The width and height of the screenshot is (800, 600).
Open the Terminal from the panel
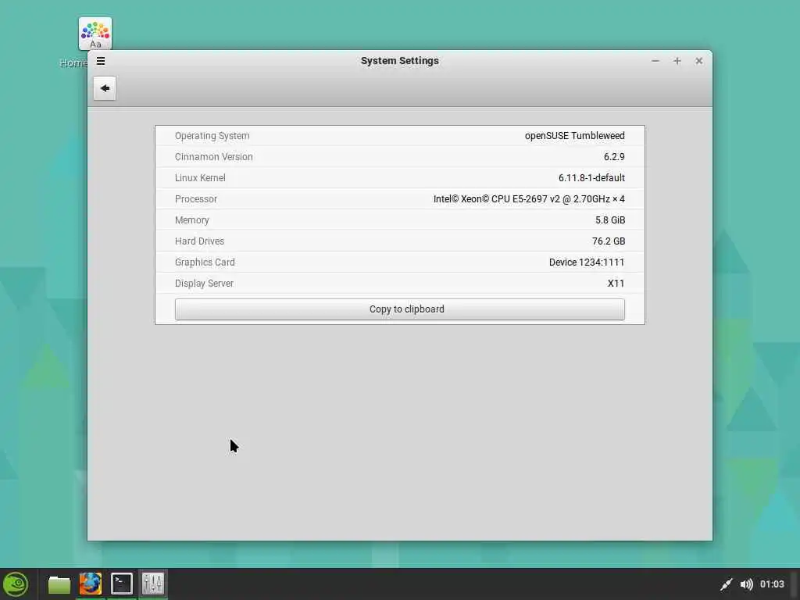(x=121, y=584)
